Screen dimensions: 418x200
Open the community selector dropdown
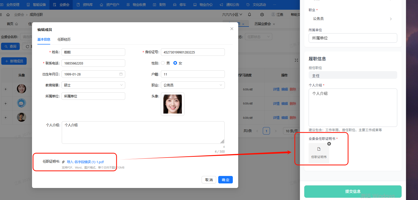pyautogui.click(x=232, y=15)
